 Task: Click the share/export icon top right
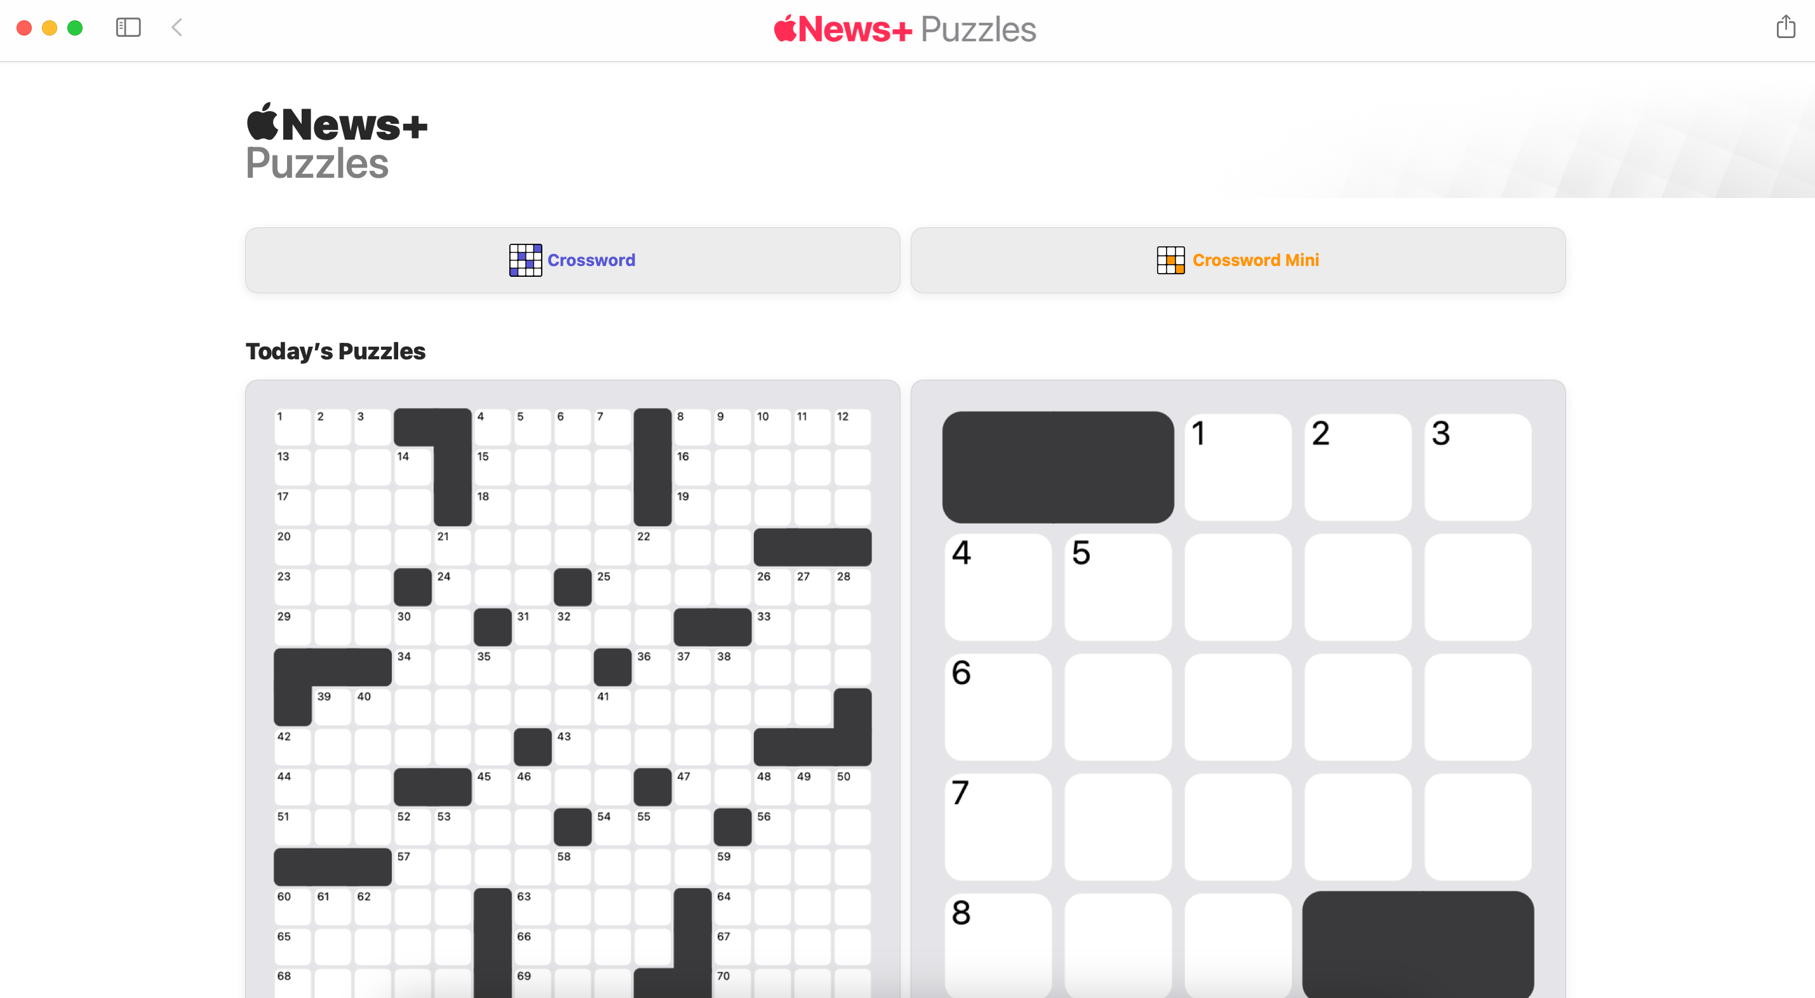pos(1785,29)
